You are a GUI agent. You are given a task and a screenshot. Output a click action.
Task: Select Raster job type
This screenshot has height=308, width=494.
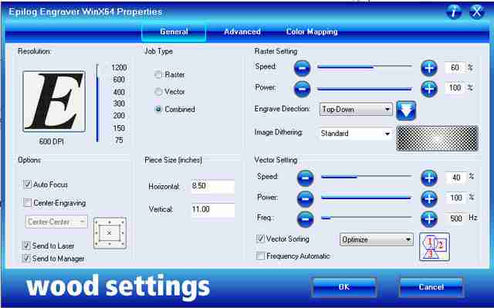157,75
